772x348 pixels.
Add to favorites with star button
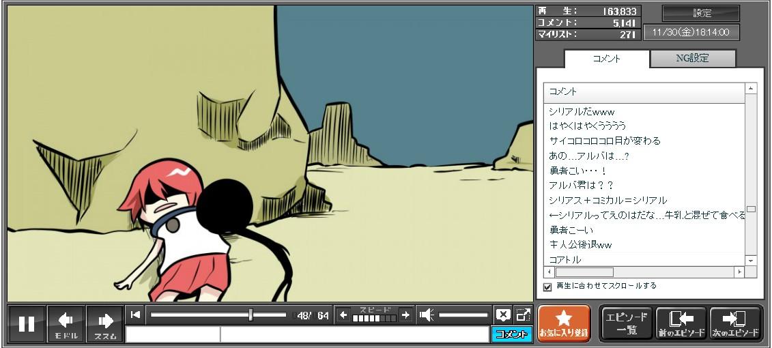coord(563,323)
